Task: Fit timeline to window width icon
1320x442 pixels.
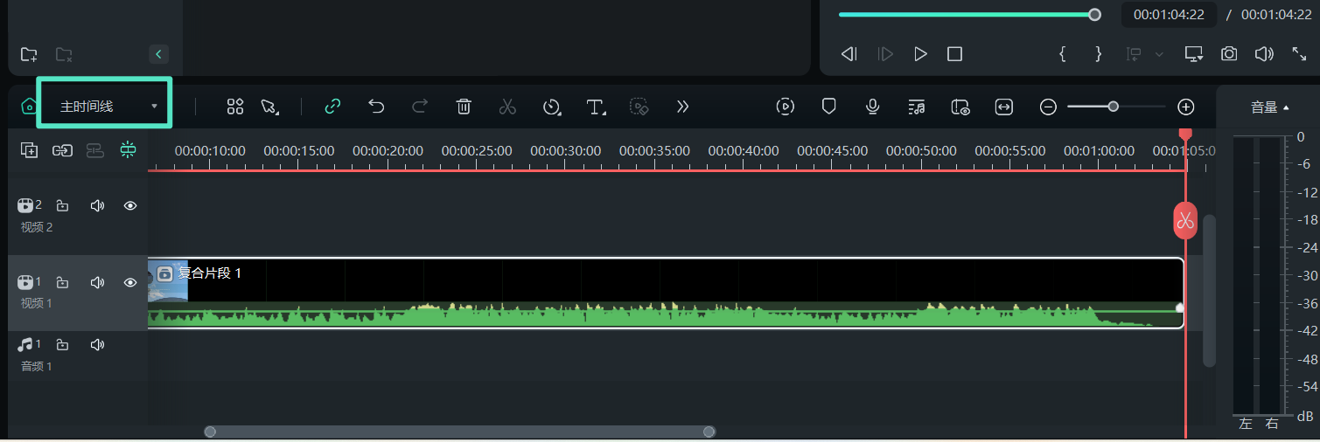Action: [1004, 107]
